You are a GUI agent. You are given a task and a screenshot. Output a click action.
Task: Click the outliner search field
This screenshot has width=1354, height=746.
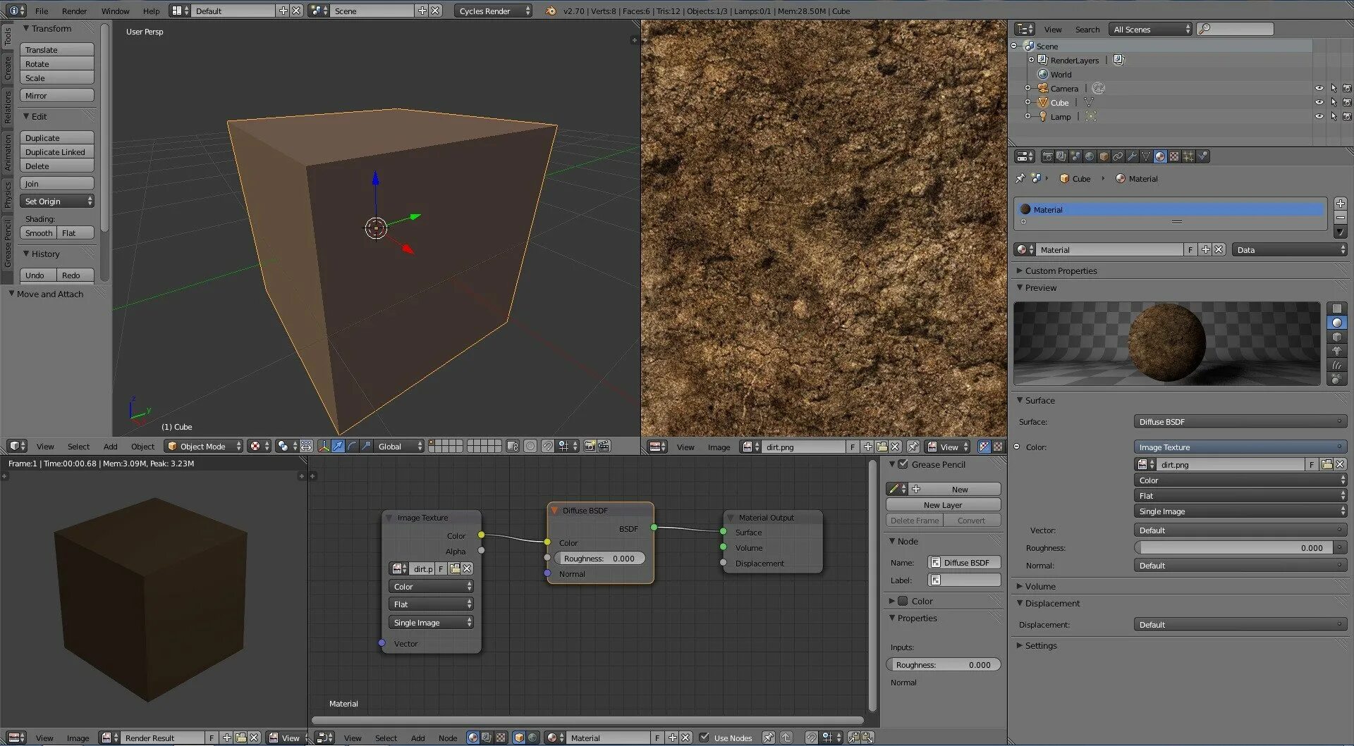(1236, 29)
